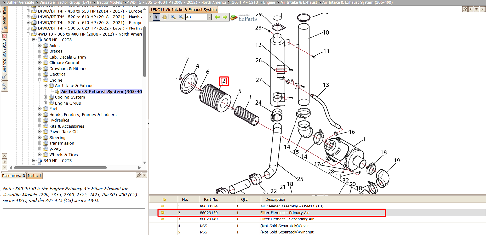Select the 305 HP - C2T3 model icon

40,40
